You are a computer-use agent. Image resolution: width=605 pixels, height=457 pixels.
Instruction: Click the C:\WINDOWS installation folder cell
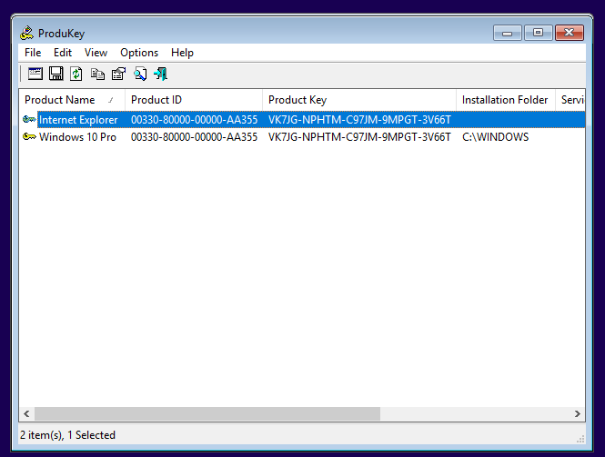pyautogui.click(x=496, y=137)
